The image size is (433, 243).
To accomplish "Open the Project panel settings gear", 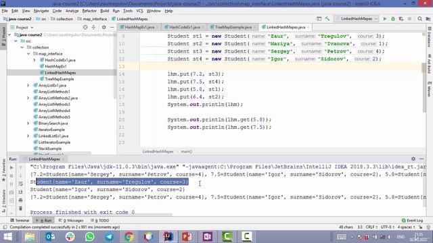I will point(104,27).
